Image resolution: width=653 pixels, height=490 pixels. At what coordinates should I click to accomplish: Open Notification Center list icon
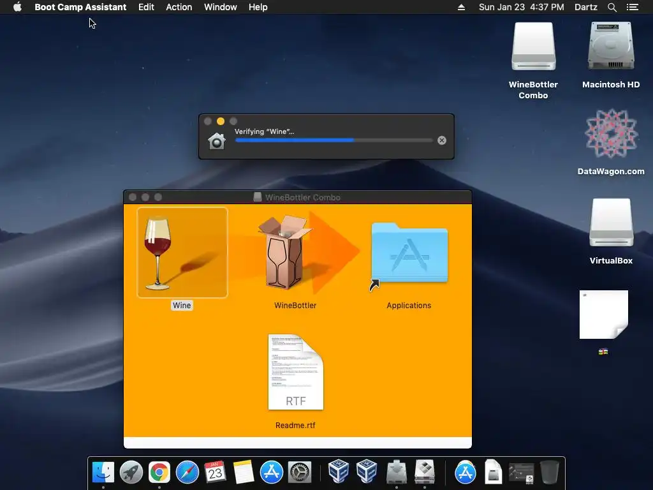coord(632,7)
